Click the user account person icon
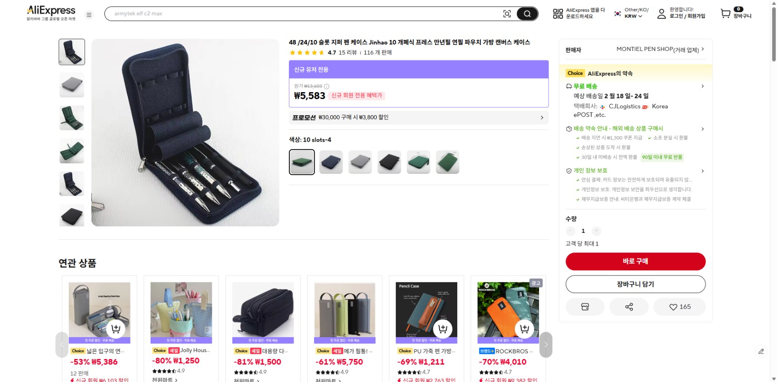 (661, 13)
